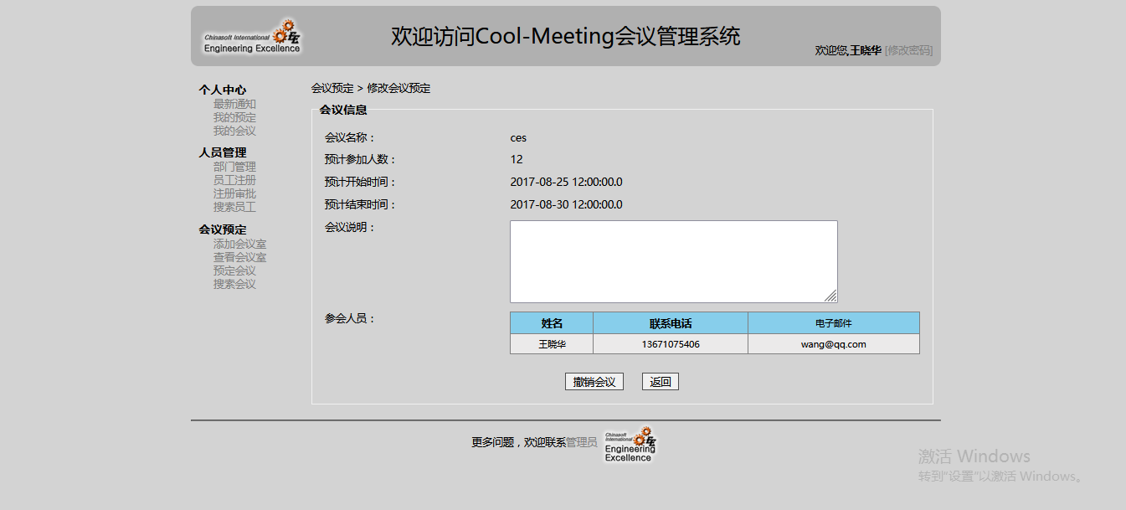Image resolution: width=1126 pixels, height=510 pixels.
Task: Click the 预计参加人数： label
Action: [x=361, y=160]
